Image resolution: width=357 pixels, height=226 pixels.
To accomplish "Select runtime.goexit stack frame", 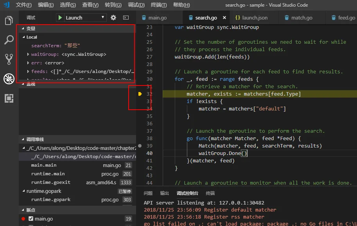I will point(77,182).
